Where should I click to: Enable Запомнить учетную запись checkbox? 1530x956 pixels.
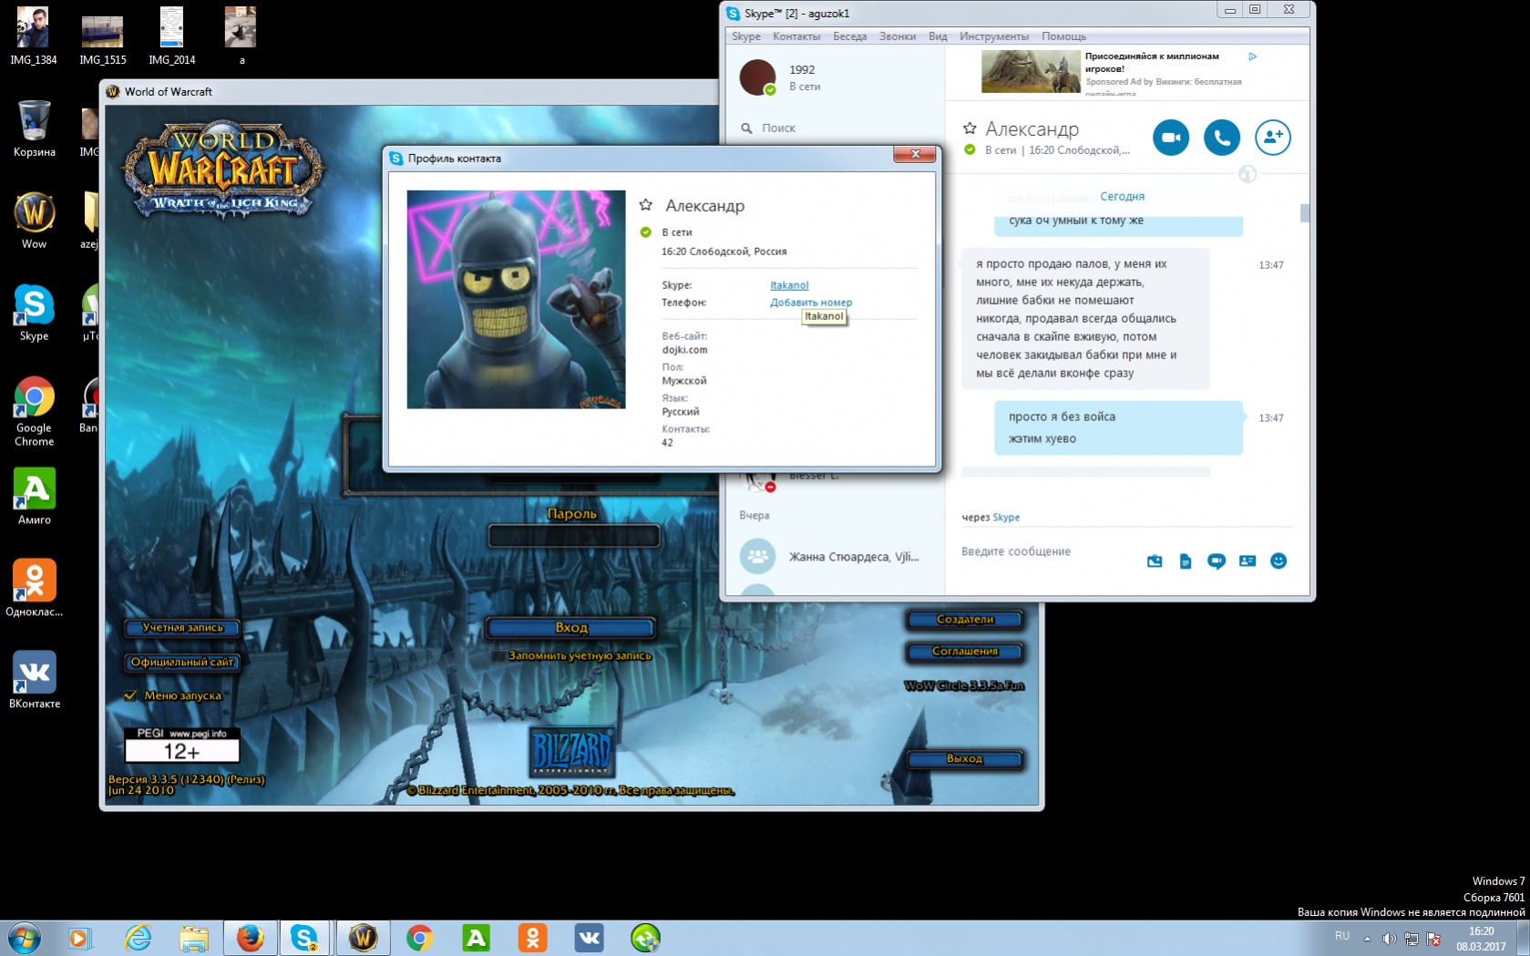pyautogui.click(x=498, y=655)
